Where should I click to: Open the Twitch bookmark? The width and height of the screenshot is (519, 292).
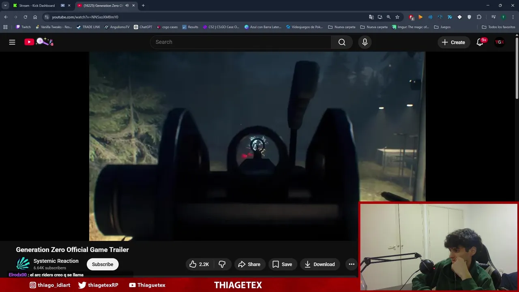[x=23, y=27]
